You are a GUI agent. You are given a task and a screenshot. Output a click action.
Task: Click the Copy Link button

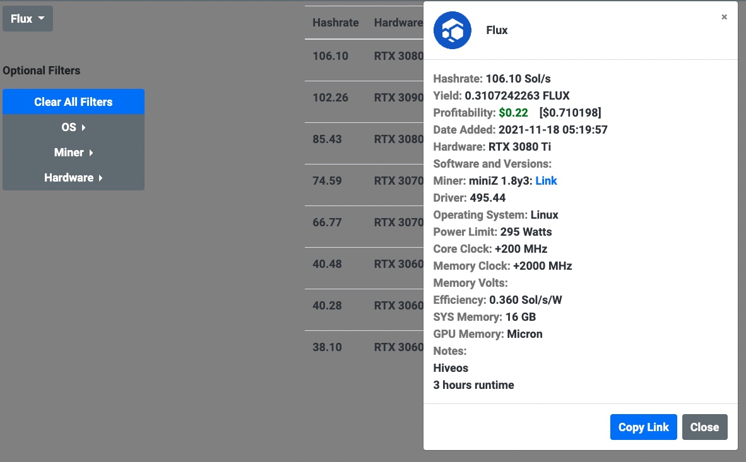[643, 427]
